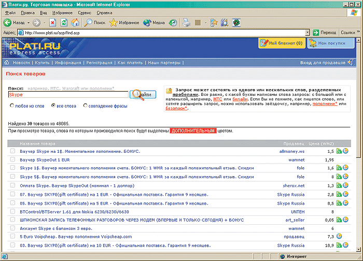363x261 pixels.
Task: Click the Переход go button
Action: point(325,33)
